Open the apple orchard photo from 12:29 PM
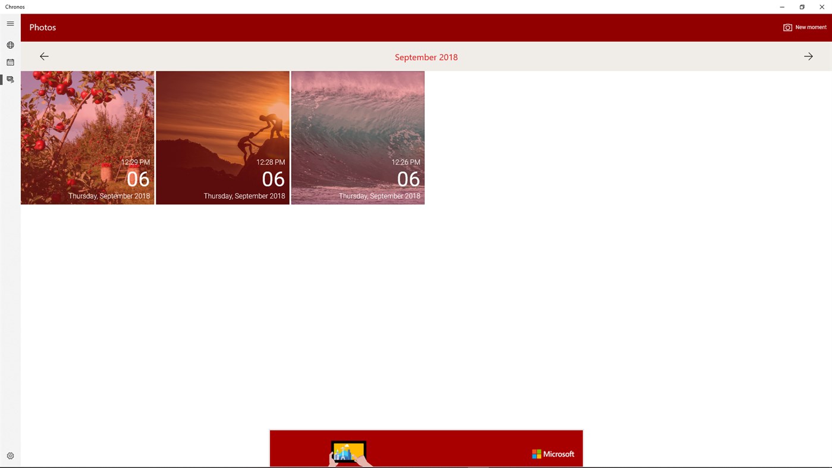The image size is (832, 468). click(87, 137)
